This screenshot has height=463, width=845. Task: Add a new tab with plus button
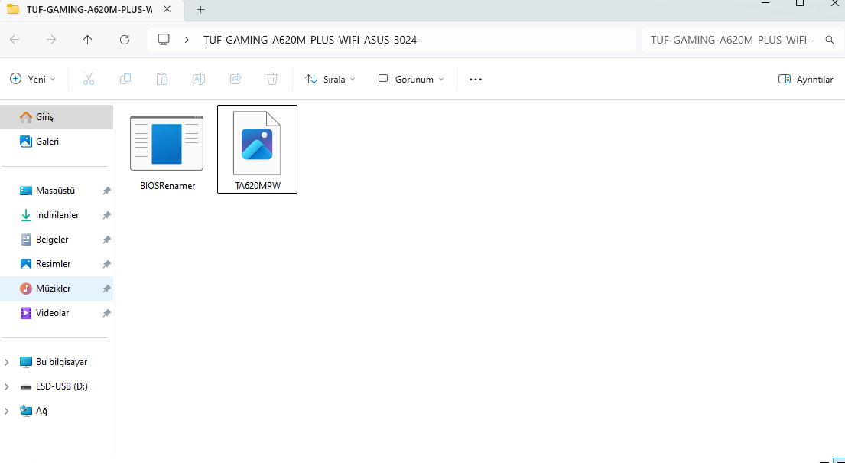(x=200, y=9)
